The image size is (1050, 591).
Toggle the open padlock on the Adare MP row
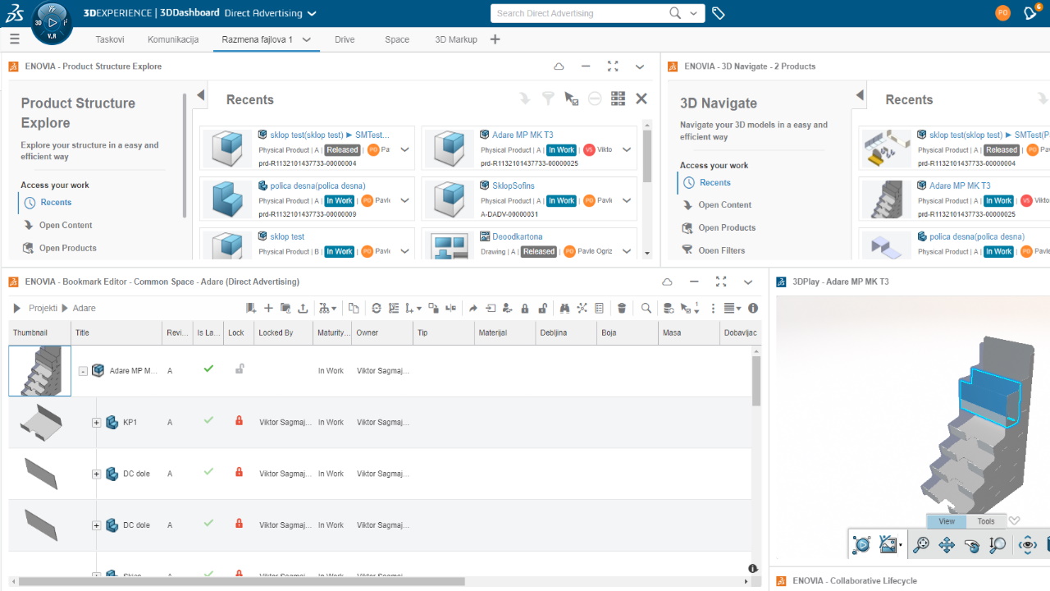pos(239,370)
